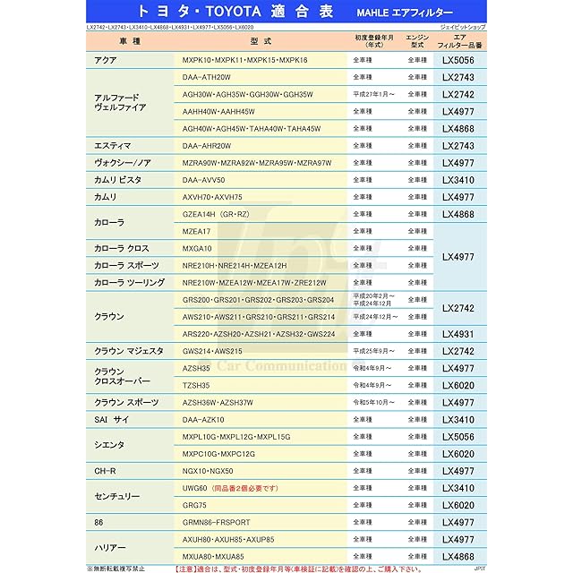Select the カローラ ツーリング vehicle name
Viewport: 573px width, 573px height.
tap(129, 283)
